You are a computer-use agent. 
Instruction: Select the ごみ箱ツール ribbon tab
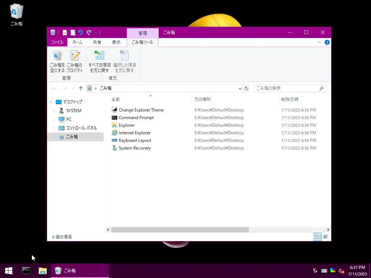pos(142,42)
